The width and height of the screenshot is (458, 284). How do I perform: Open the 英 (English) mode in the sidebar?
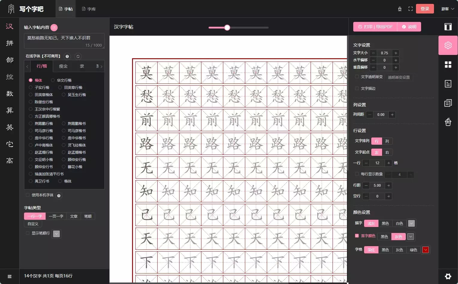point(10,127)
